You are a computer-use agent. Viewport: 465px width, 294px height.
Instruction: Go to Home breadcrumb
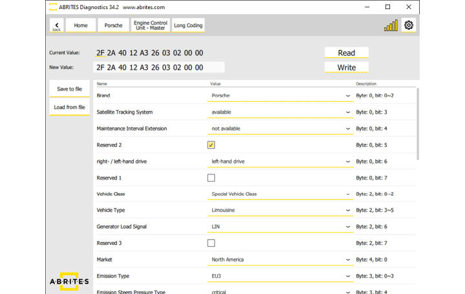(81, 26)
